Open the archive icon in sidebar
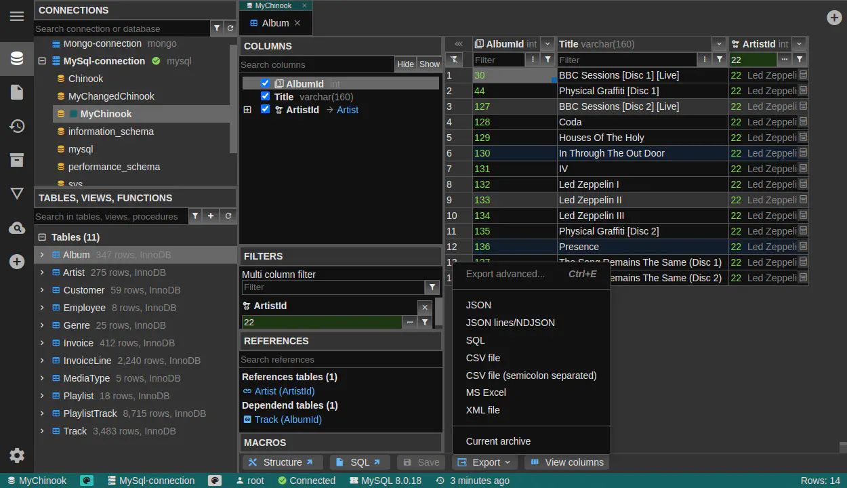847x488 pixels. 17,160
